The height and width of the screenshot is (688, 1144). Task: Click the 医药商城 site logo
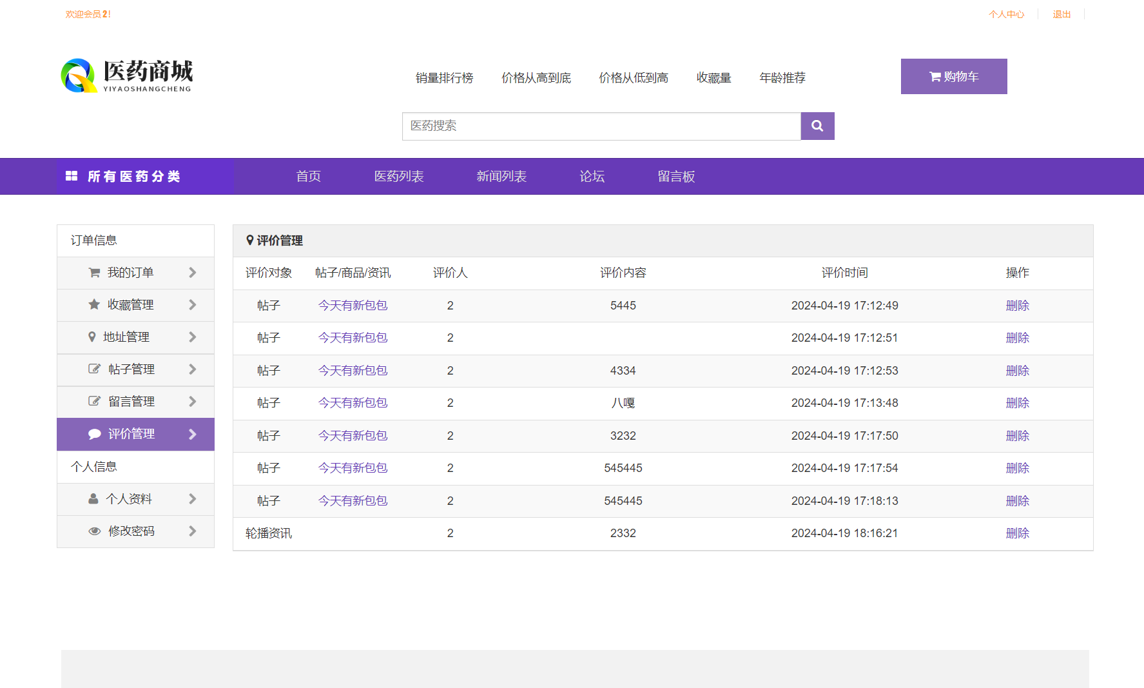[x=126, y=74]
